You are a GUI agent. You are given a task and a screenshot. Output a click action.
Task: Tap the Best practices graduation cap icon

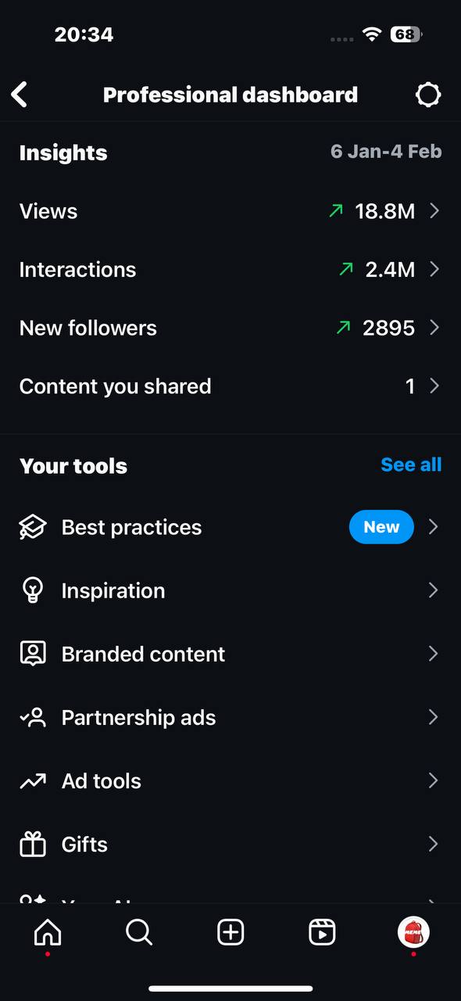33,527
